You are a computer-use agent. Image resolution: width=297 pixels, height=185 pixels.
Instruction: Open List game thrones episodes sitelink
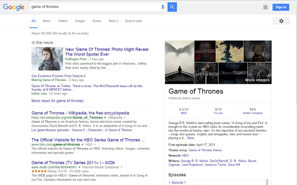coord(50,130)
